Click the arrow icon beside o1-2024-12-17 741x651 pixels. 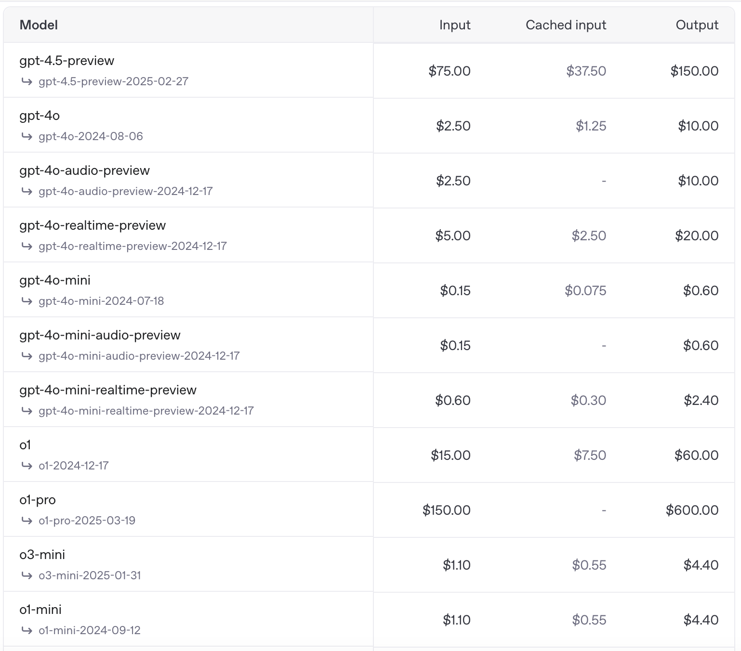point(27,466)
